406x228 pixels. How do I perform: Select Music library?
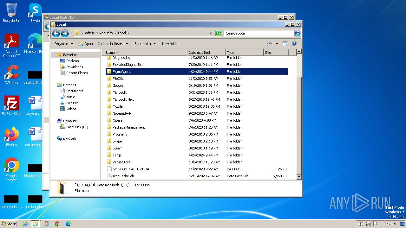click(70, 97)
